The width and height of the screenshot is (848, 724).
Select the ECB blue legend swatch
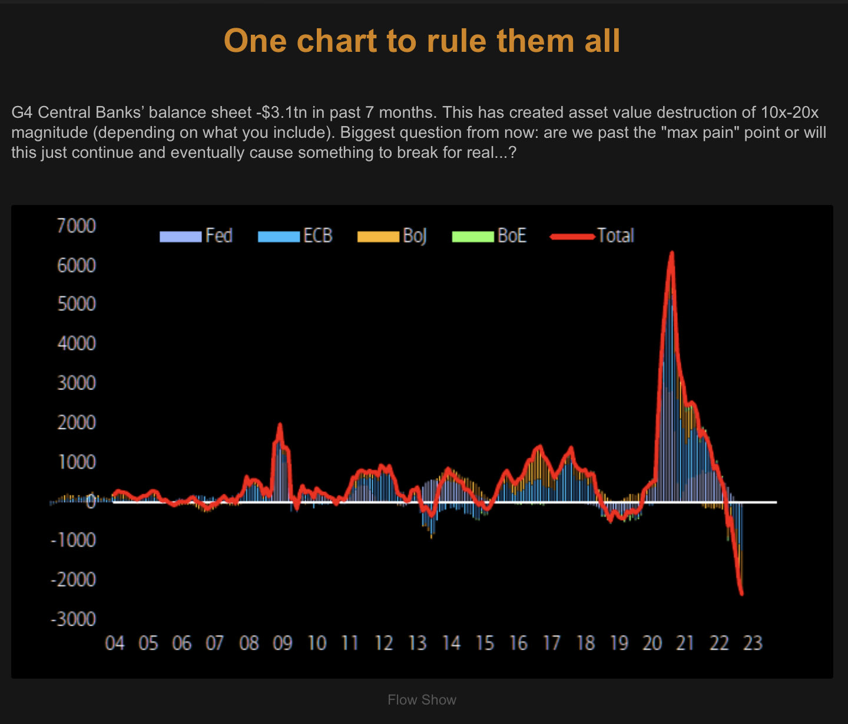279,236
